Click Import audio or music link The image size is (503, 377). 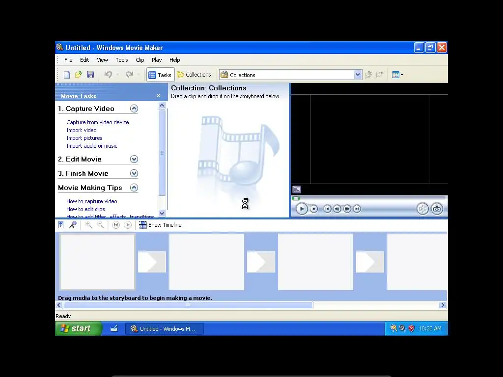91,146
